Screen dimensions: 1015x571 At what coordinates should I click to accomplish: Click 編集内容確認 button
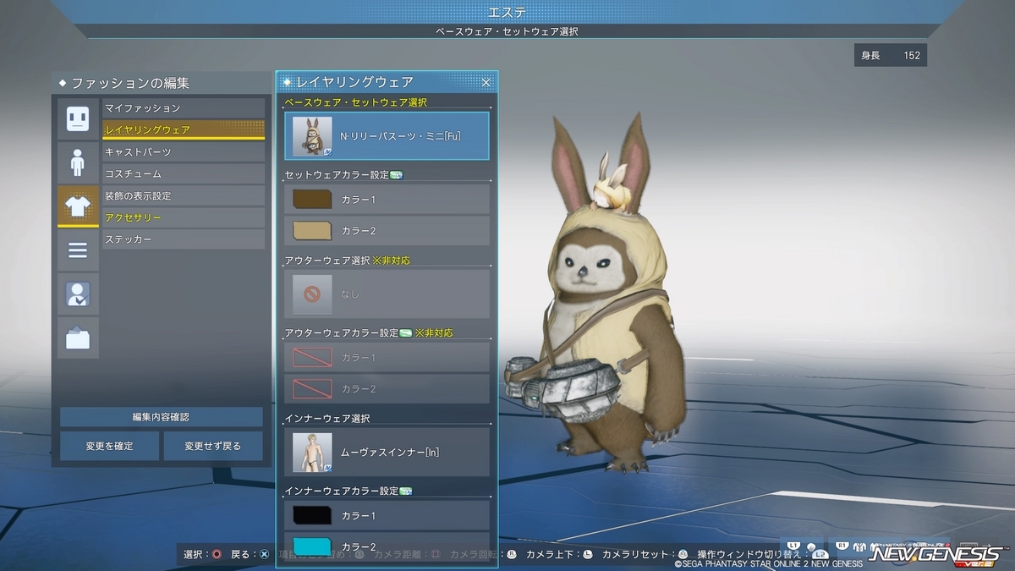point(162,417)
